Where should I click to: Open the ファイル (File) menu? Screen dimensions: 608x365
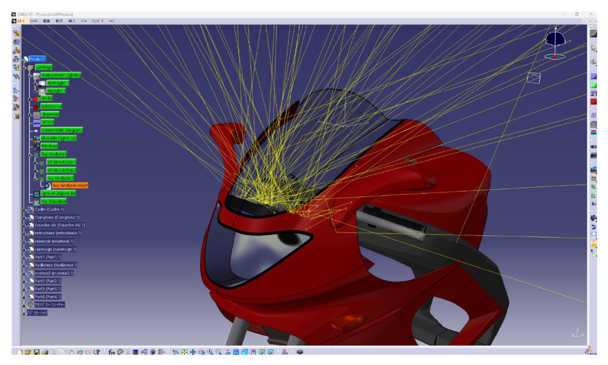tap(34, 21)
